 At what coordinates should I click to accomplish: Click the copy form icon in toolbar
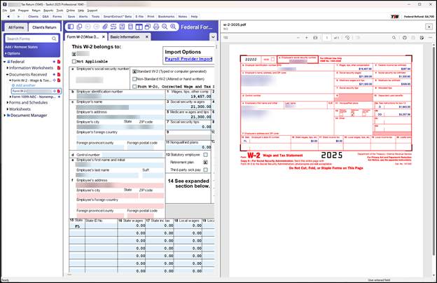tap(79, 27)
